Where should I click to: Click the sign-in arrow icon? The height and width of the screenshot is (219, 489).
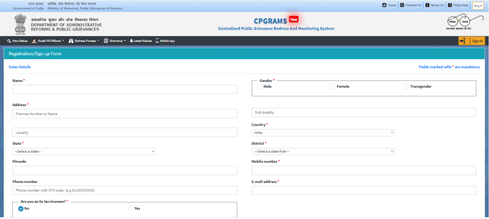pos(463,41)
